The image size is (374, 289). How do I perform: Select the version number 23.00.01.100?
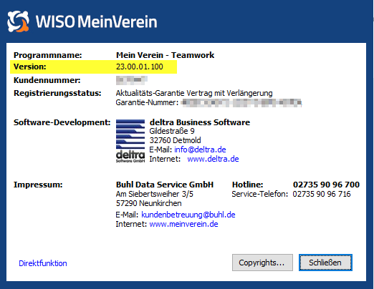140,67
